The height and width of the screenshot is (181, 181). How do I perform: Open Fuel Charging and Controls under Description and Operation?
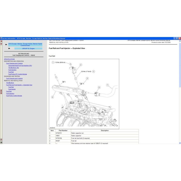[x=14, y=63]
